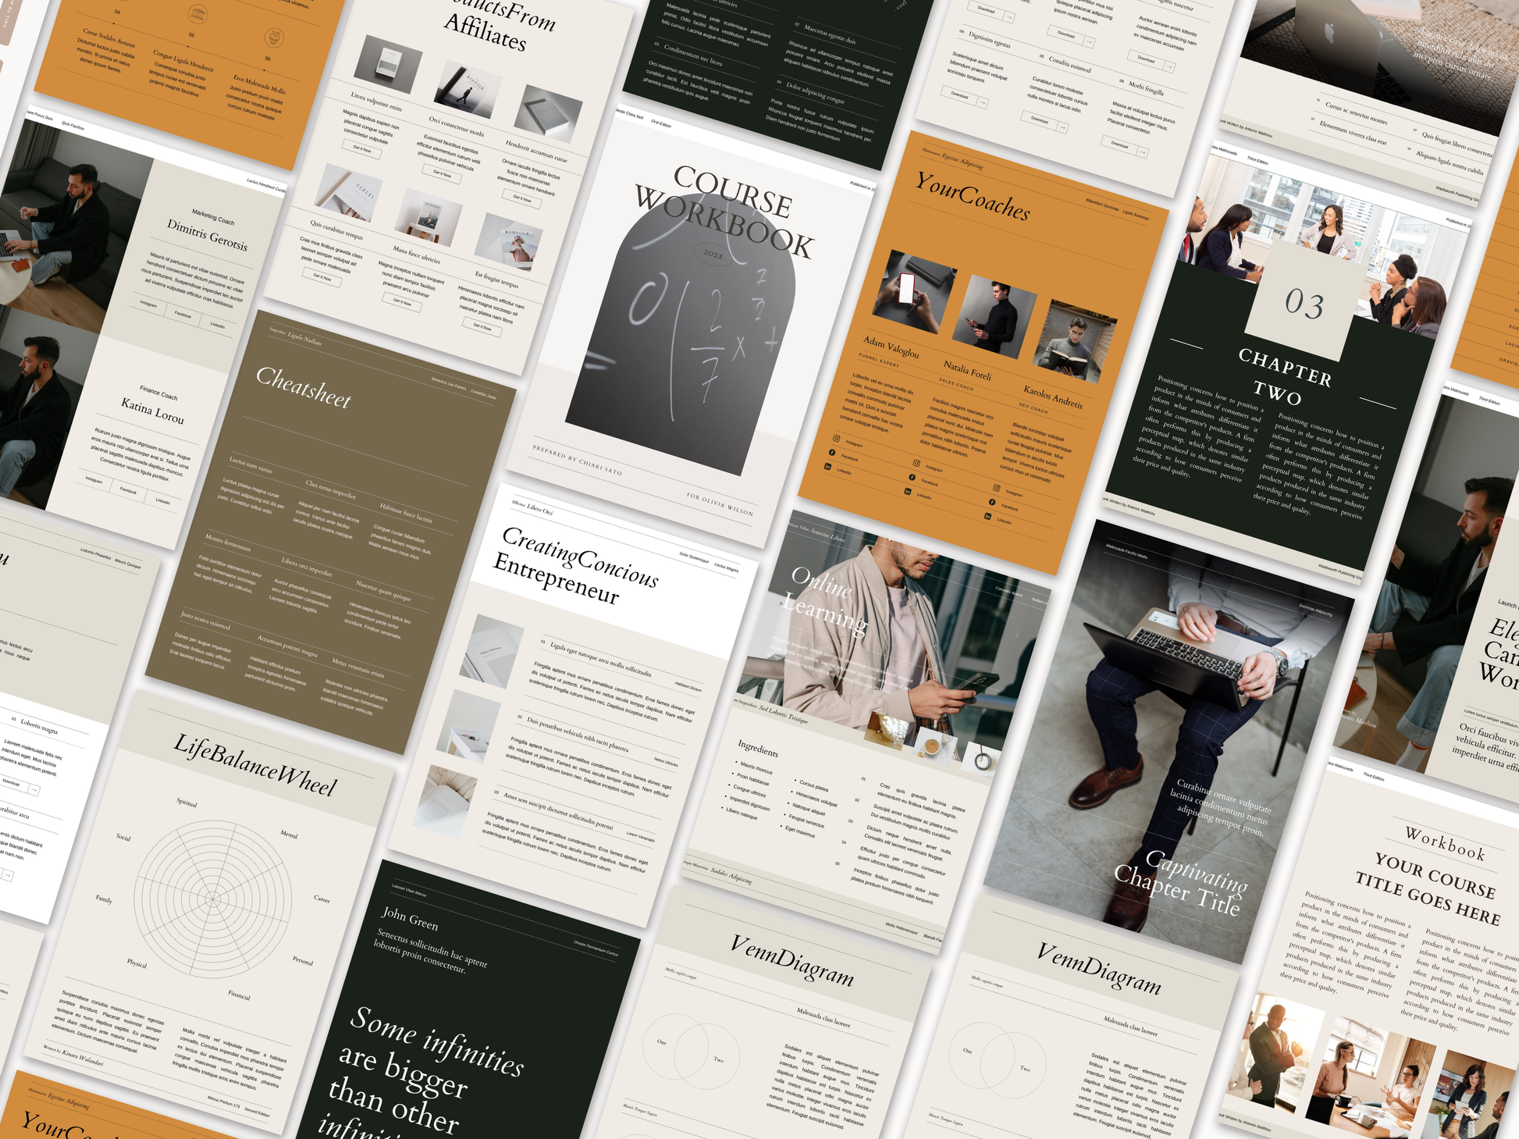Viewport: 1519px width, 1139px height.
Task: Click arrow icon beside Morbi fringilla Download
Action: [x=1142, y=152]
